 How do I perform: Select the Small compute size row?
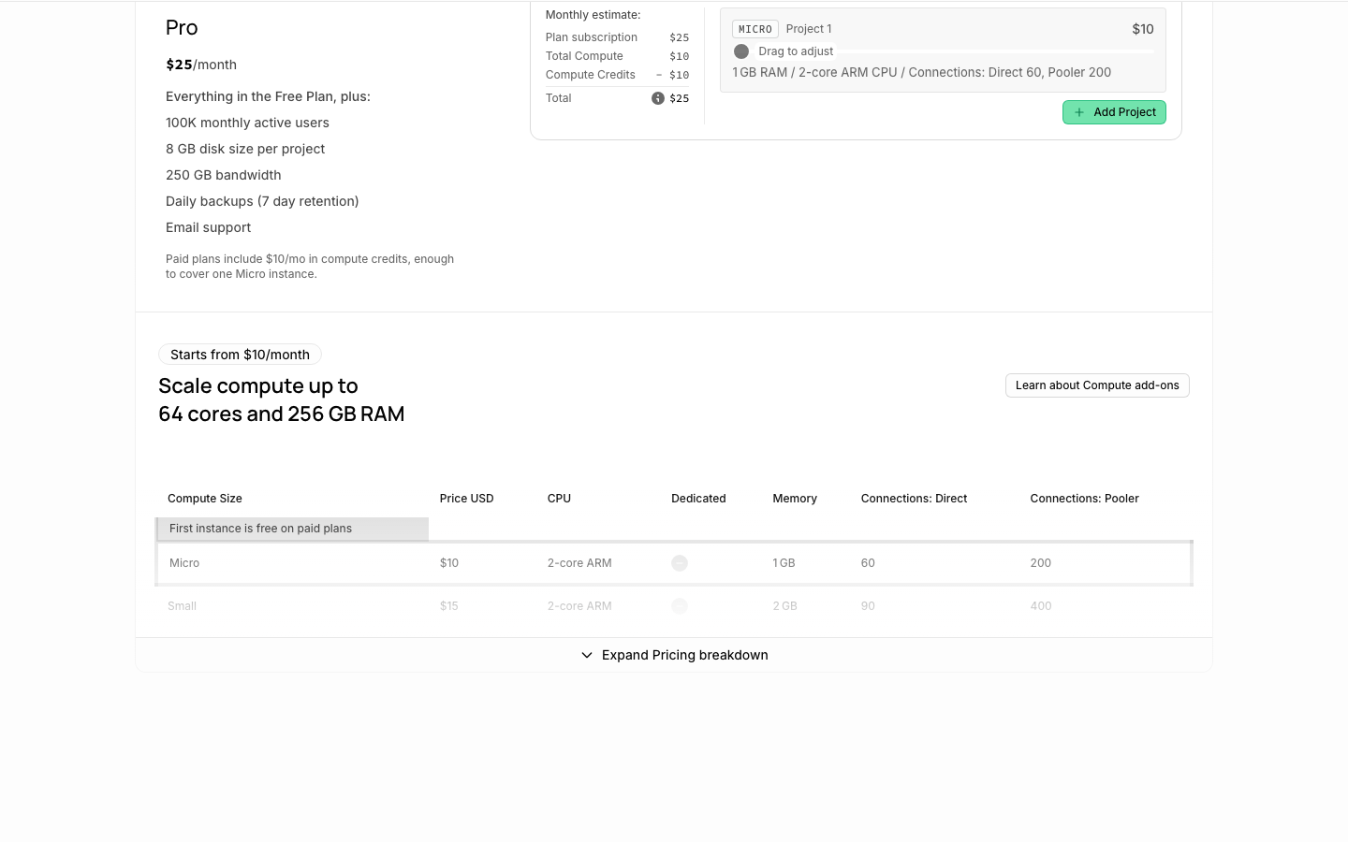click(x=674, y=606)
